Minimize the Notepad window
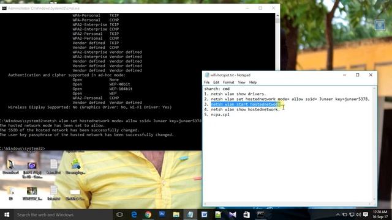 click(x=344, y=75)
